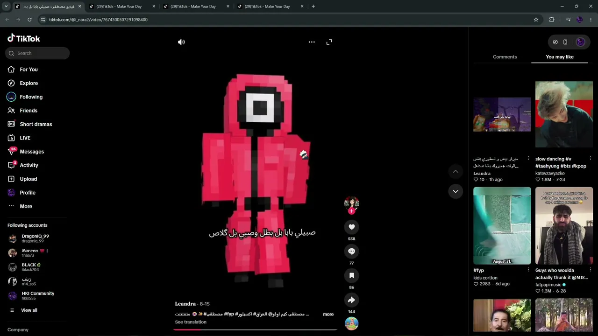
Task: Click the #fyp hashtag in the caption
Action: coord(229,314)
